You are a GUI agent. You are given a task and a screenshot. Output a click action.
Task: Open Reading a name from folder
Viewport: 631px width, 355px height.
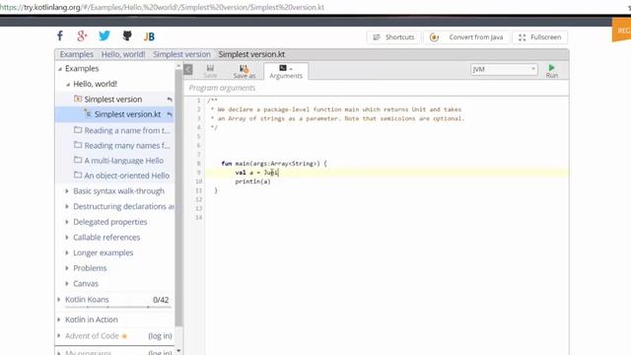coord(122,130)
